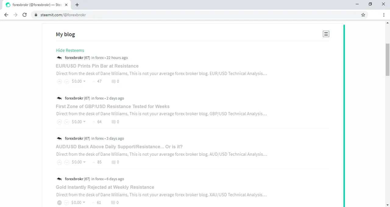
Task: Go forward in browser history
Action: pos(15,15)
